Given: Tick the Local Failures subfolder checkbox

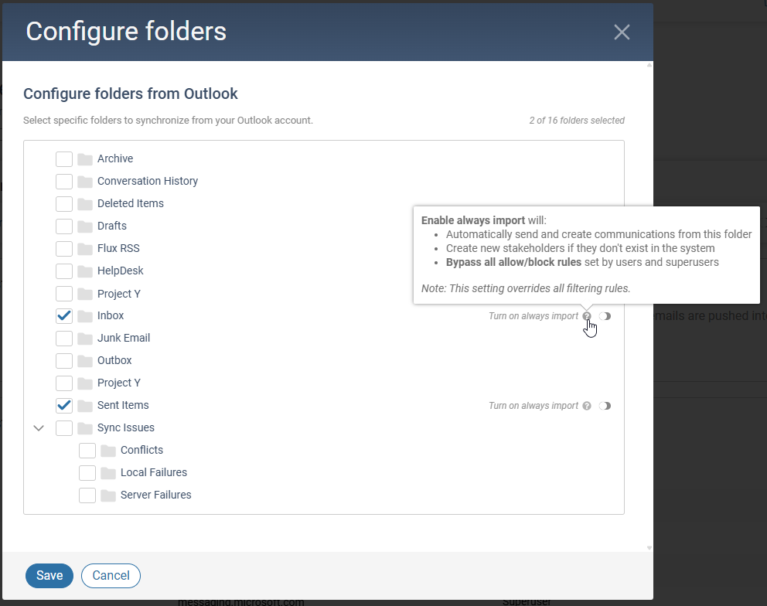Looking at the screenshot, I should (x=87, y=473).
